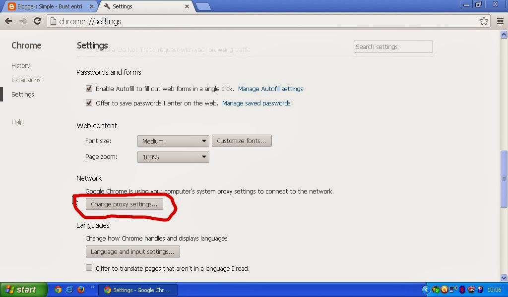The image size is (508, 297).
Task: Open the Windows start menu
Action: coord(23,290)
